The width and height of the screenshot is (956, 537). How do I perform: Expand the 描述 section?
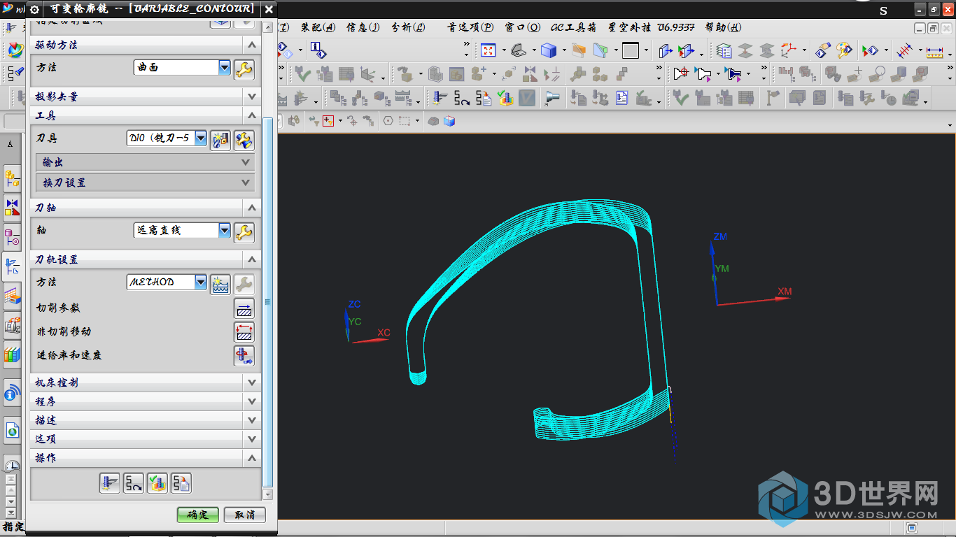252,420
